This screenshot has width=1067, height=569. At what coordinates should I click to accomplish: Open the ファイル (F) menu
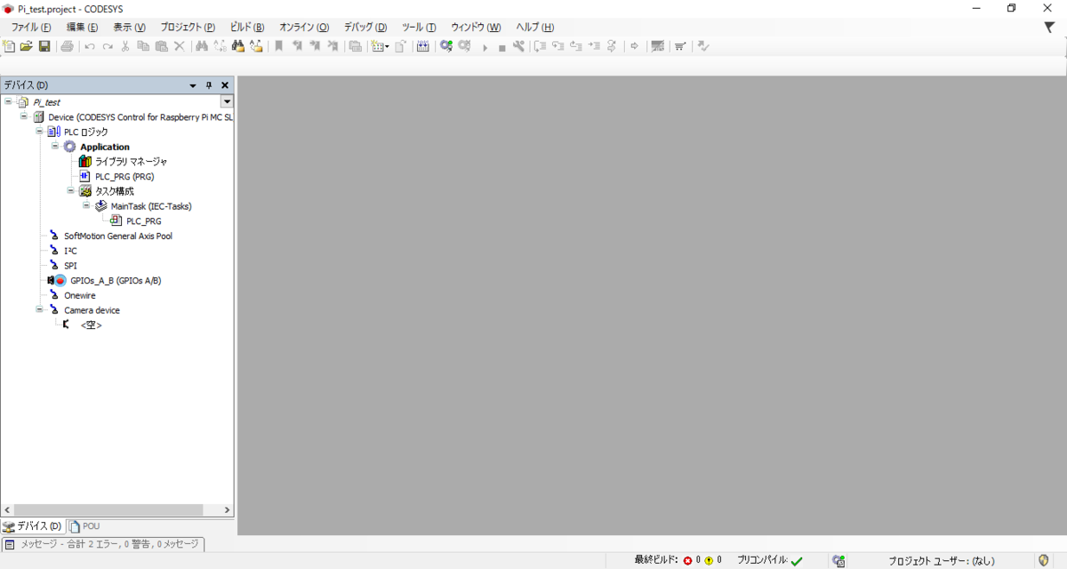31,28
